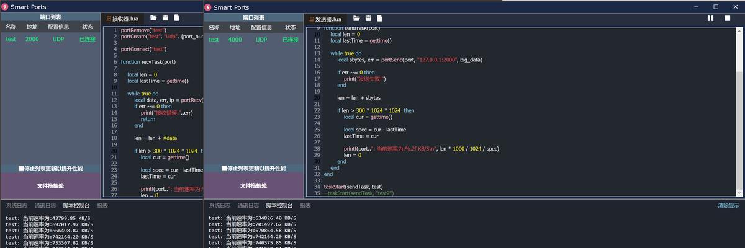Click console line 701497.67 KB/S in right window
Image resolution: width=745 pixels, height=248 pixels.
click(252, 224)
